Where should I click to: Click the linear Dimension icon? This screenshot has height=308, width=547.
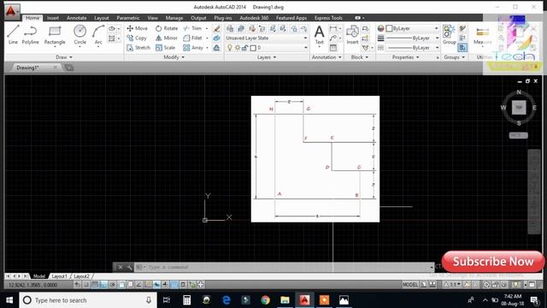tap(333, 28)
